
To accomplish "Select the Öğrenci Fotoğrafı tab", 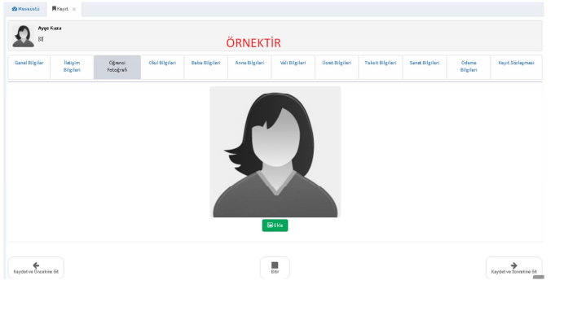I will (x=117, y=67).
